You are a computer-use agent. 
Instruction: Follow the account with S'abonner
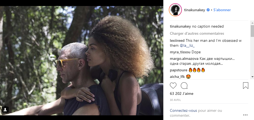click(x=222, y=10)
